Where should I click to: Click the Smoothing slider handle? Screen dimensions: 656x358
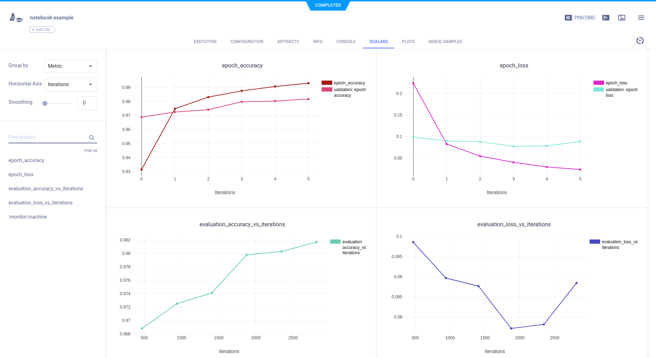[x=45, y=103]
